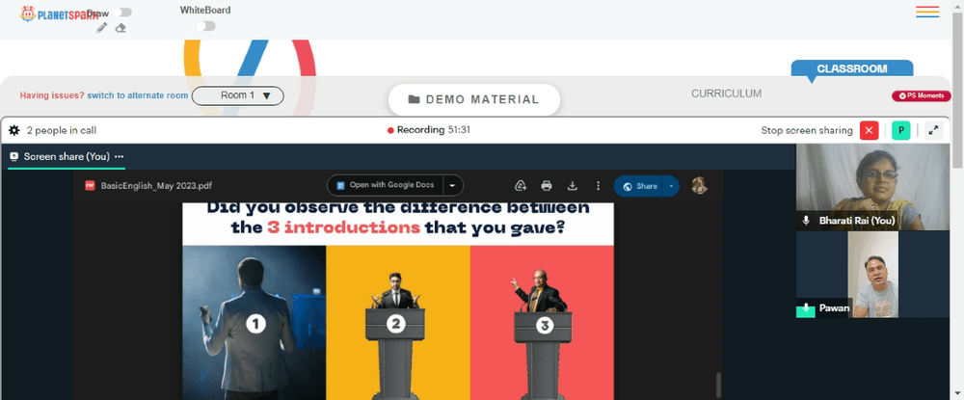
Task: Click Pawan's video tile
Action: coord(873,275)
